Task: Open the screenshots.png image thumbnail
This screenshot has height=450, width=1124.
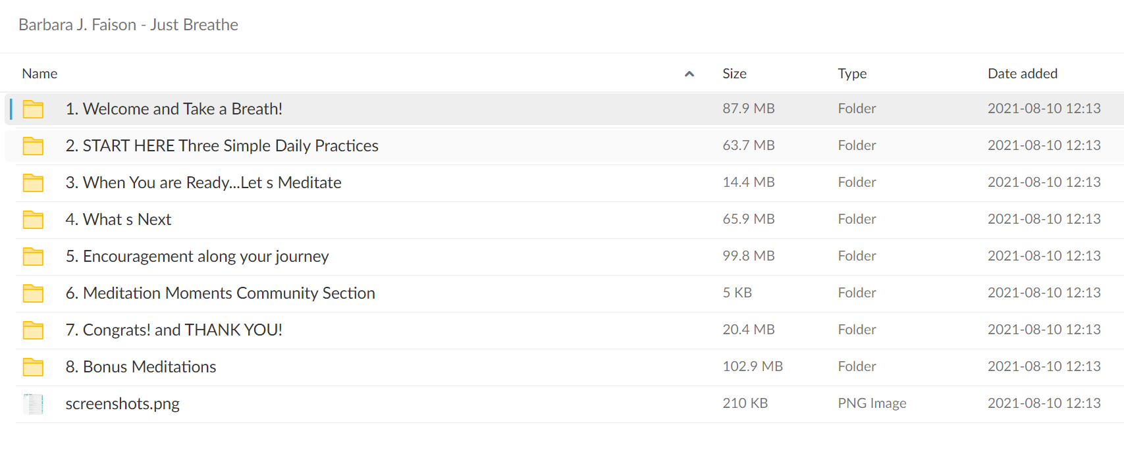Action: click(33, 404)
